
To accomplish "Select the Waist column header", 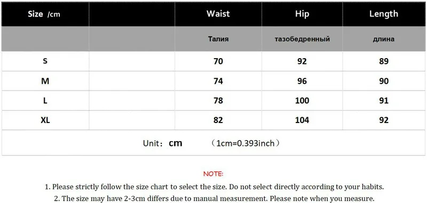I will coord(218,14).
